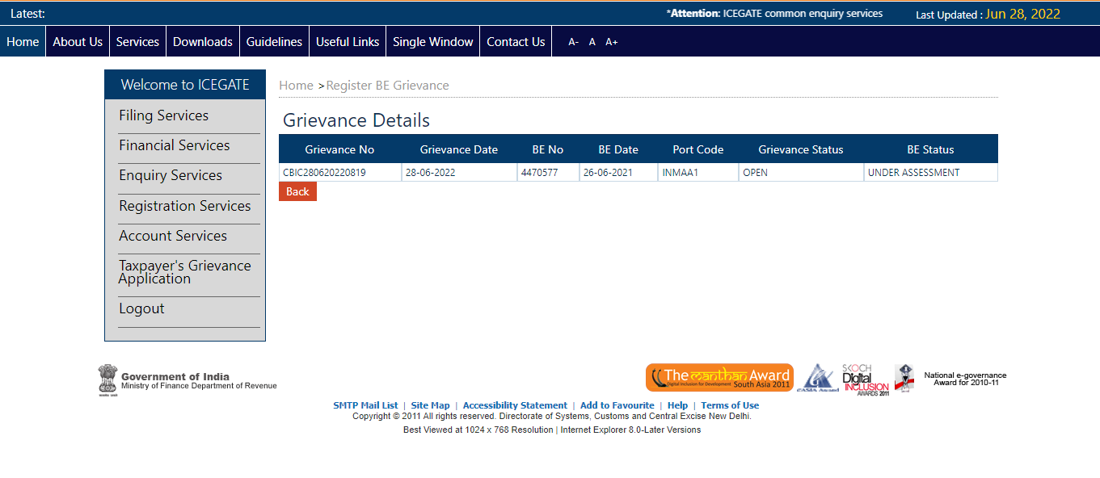The image size is (1100, 478).
Task: Click the Manthan Award South Asia badge
Action: coord(719,377)
